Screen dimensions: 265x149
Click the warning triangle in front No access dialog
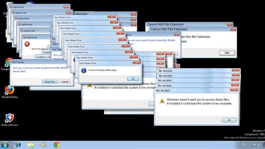162,101
